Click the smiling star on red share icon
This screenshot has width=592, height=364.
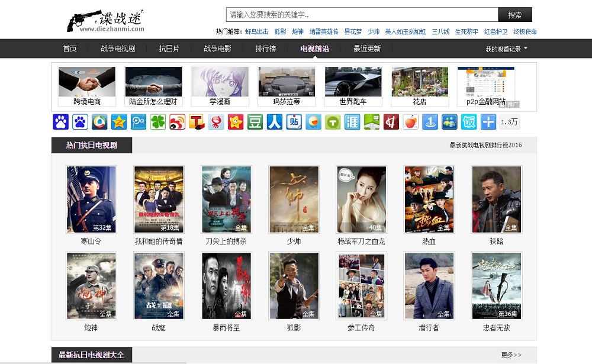coord(236,122)
